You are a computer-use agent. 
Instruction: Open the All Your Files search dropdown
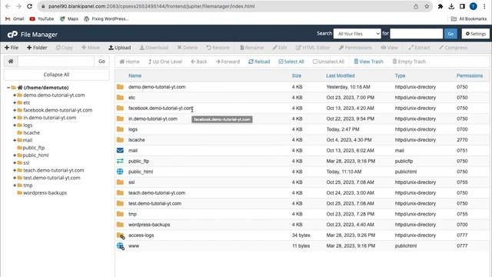[x=357, y=34]
